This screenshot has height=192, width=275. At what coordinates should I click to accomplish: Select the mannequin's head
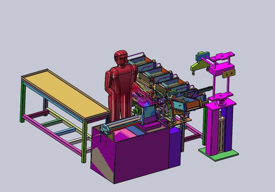click(x=121, y=58)
